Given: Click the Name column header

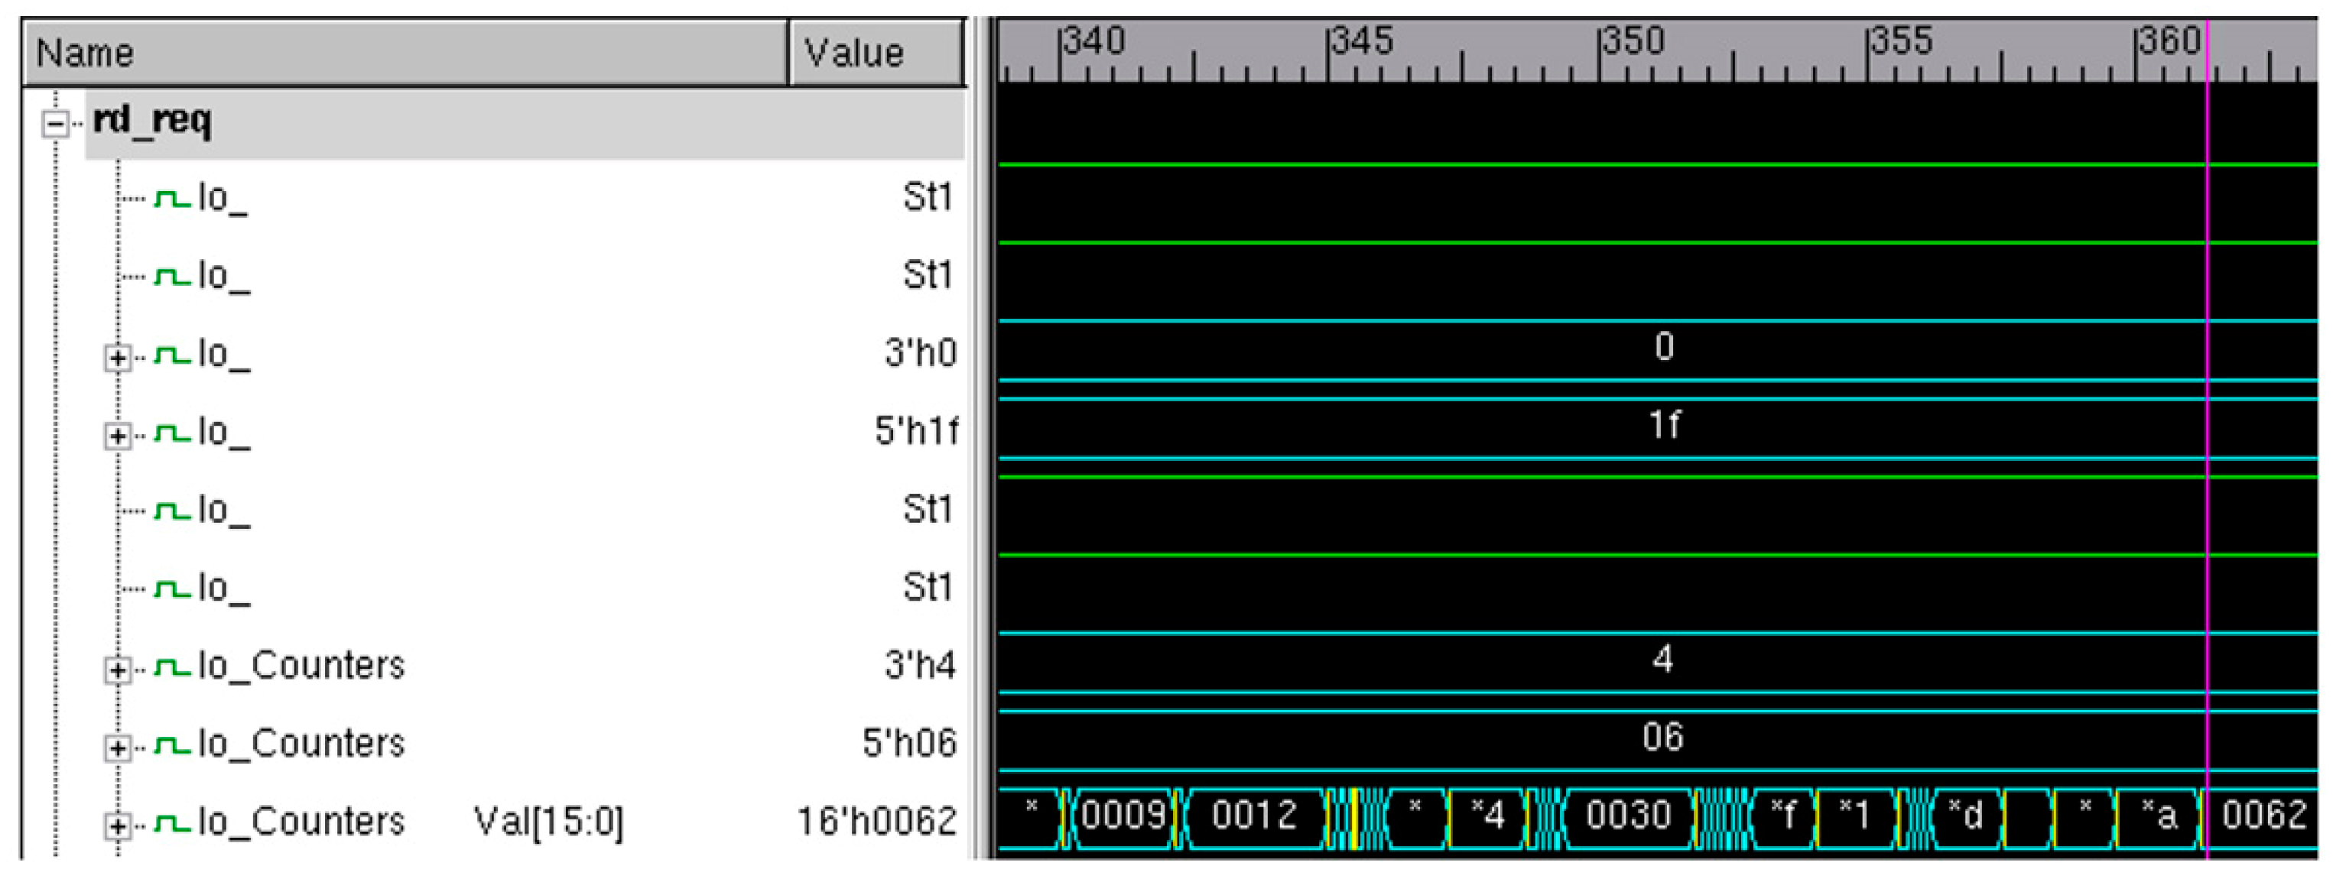Looking at the screenshot, I should 406,54.
